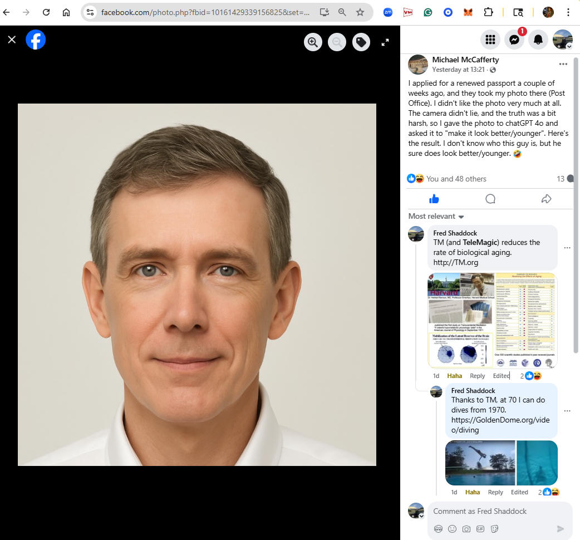This screenshot has height=540, width=580.
Task: Open Chrome's three-dot menu
Action: [568, 12]
